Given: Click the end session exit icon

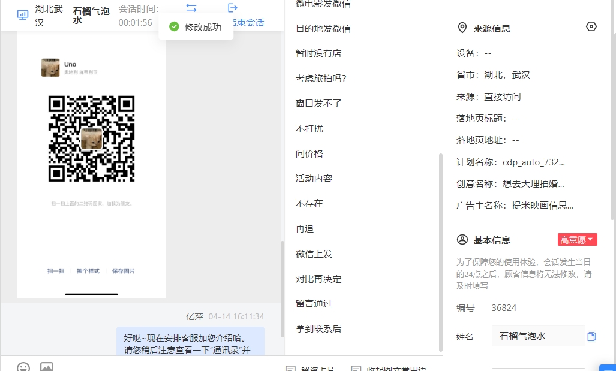Looking at the screenshot, I should point(233,7).
